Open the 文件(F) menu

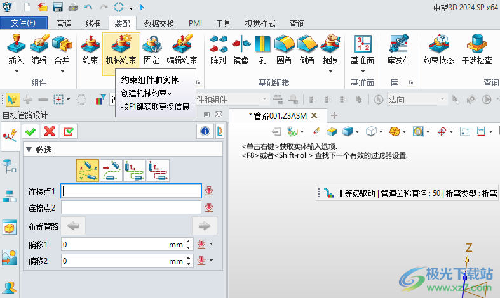tap(24, 23)
